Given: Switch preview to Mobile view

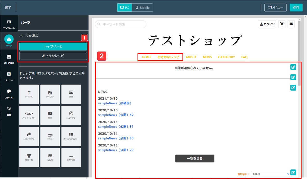Looking at the screenshot, I should (x=142, y=8).
